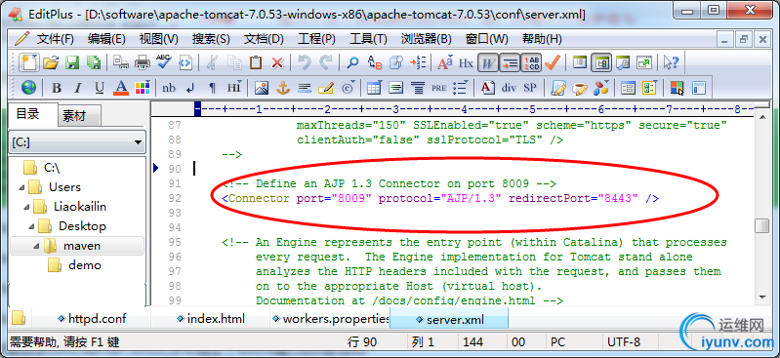Open the table dropdown icon
Image resolution: width=780 pixels, height=358 pixels.
point(374,88)
